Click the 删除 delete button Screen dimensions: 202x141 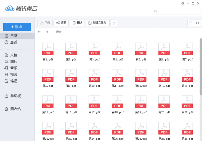click(77, 23)
